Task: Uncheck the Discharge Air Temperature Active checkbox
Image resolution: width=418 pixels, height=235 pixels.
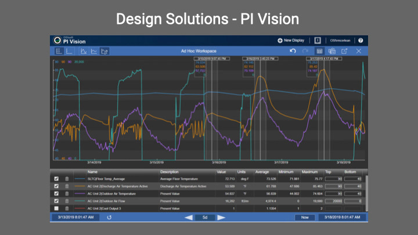Action: click(x=56, y=186)
